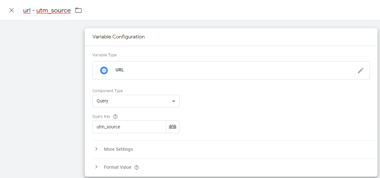The height and width of the screenshot is (178, 380).
Task: Click the pencil icon to edit variable type
Action: (361, 70)
